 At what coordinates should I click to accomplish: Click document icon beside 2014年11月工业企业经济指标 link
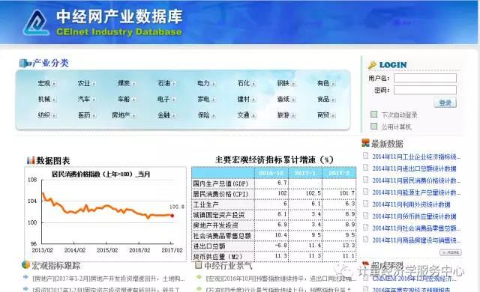point(365,156)
